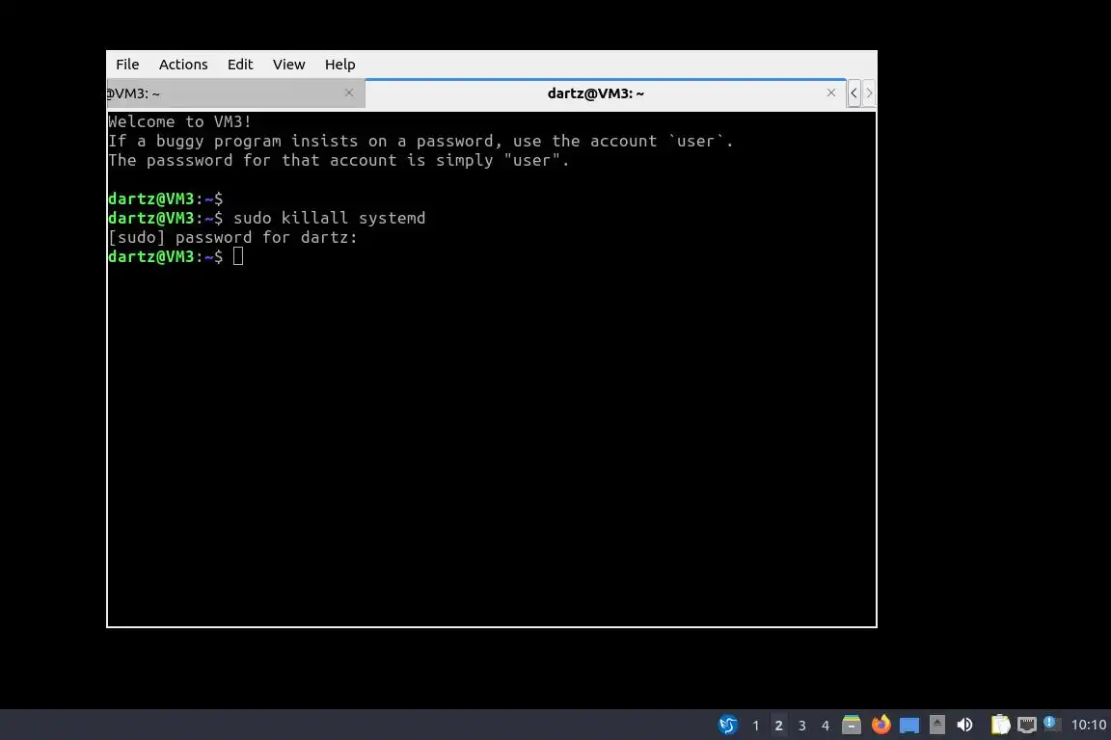Open the clipboard manager tray icon
Viewport: 1111px width, 740px height.
1000,725
